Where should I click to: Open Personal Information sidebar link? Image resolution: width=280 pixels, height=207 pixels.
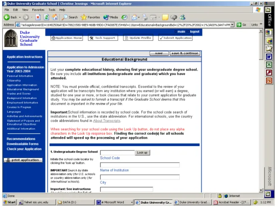tap(20, 76)
